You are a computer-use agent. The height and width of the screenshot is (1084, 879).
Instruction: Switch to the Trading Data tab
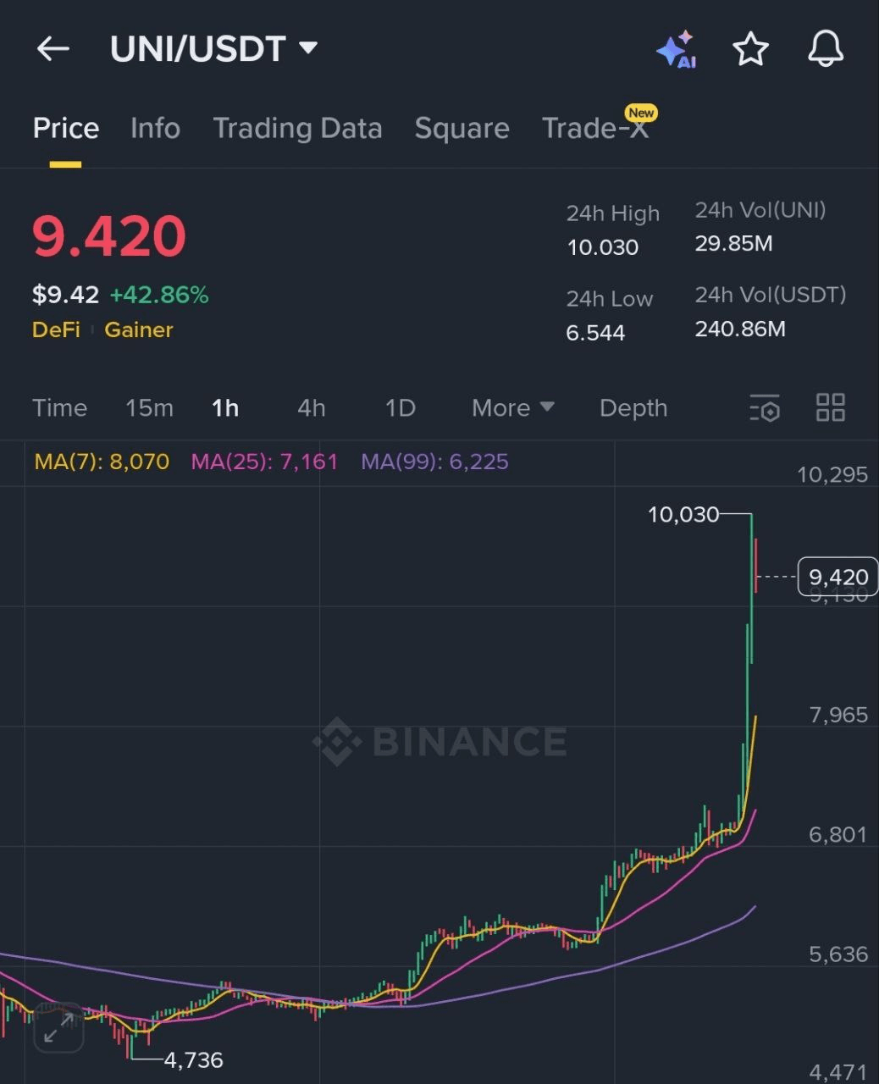(x=298, y=128)
